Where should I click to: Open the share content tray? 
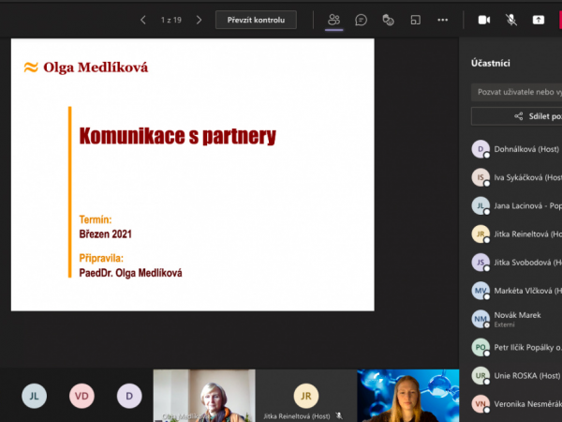pyautogui.click(x=539, y=20)
